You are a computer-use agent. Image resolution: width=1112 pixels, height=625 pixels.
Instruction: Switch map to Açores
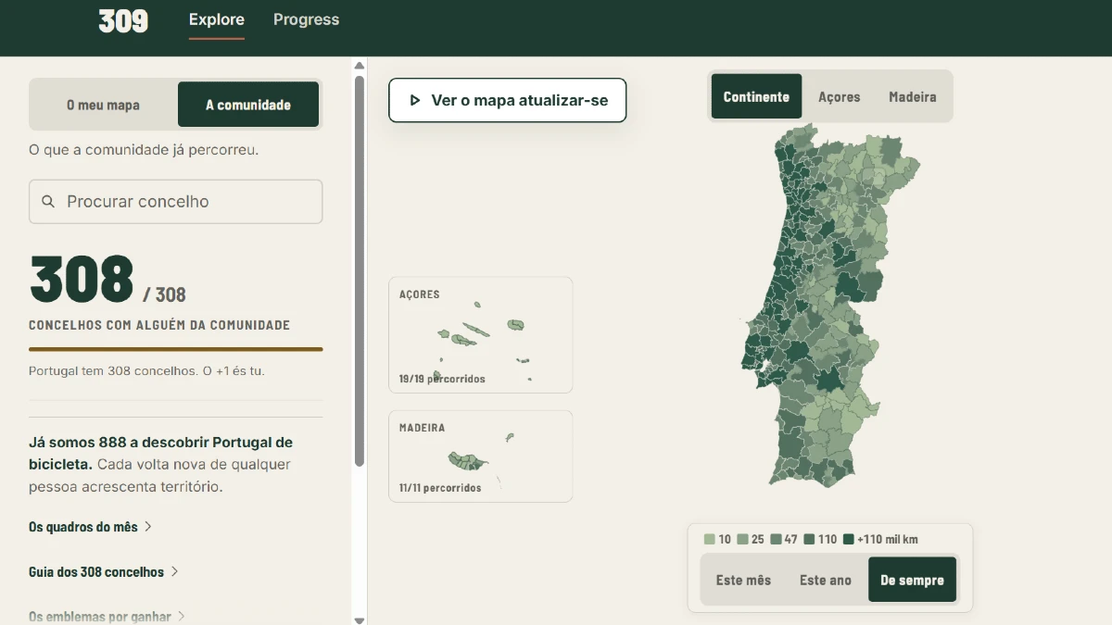point(840,96)
